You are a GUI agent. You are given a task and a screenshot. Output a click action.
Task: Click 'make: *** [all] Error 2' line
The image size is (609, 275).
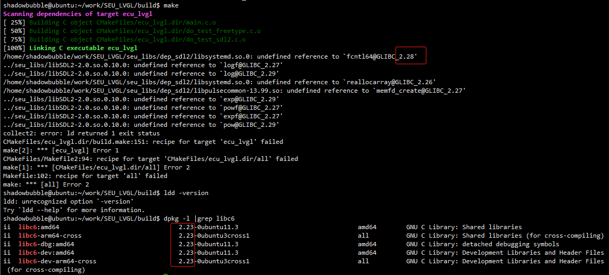coord(46,184)
